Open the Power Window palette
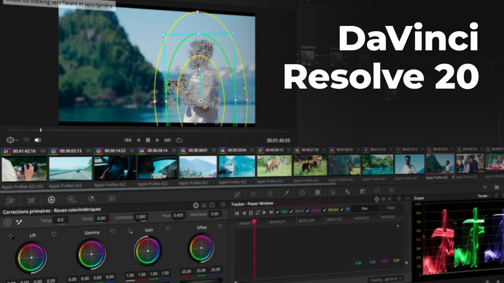Image resolution: width=504 pixels, height=283 pixels. (x=302, y=192)
